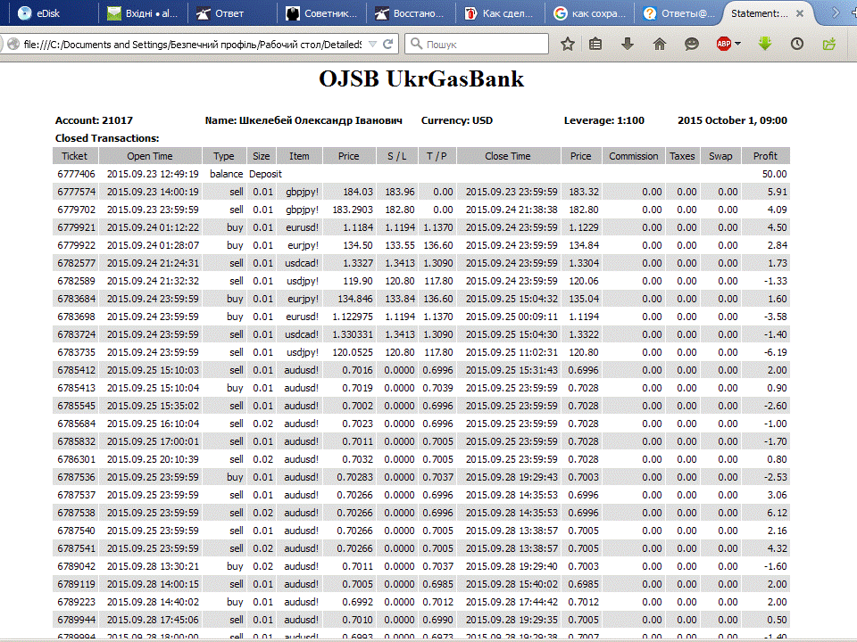Switch to the Как сдел... tab
This screenshot has height=642, width=857.
coord(500,13)
